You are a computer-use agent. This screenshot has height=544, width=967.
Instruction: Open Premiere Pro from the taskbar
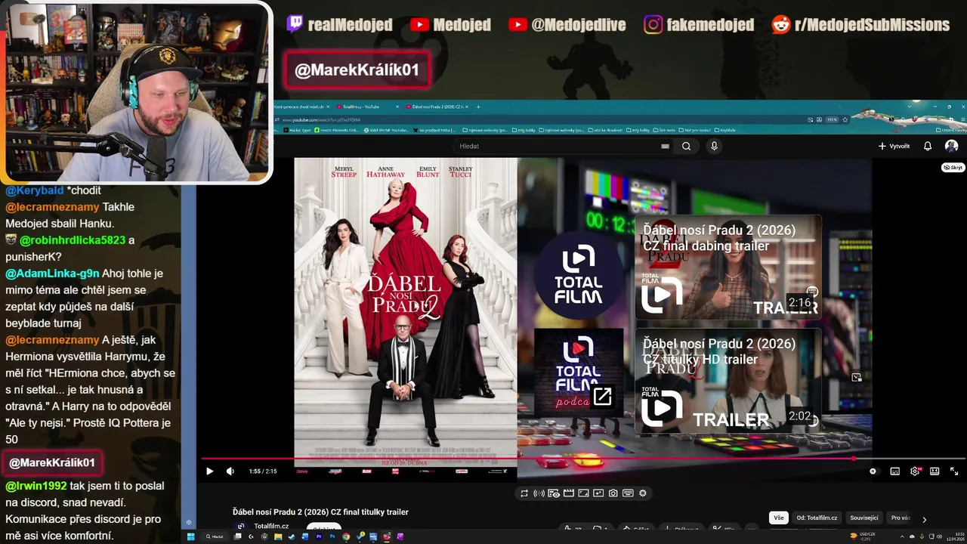pos(319,536)
